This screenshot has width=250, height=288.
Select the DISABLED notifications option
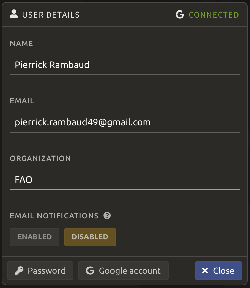[x=90, y=237]
